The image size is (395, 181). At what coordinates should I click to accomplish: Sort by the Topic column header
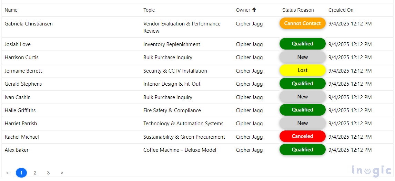(x=149, y=10)
